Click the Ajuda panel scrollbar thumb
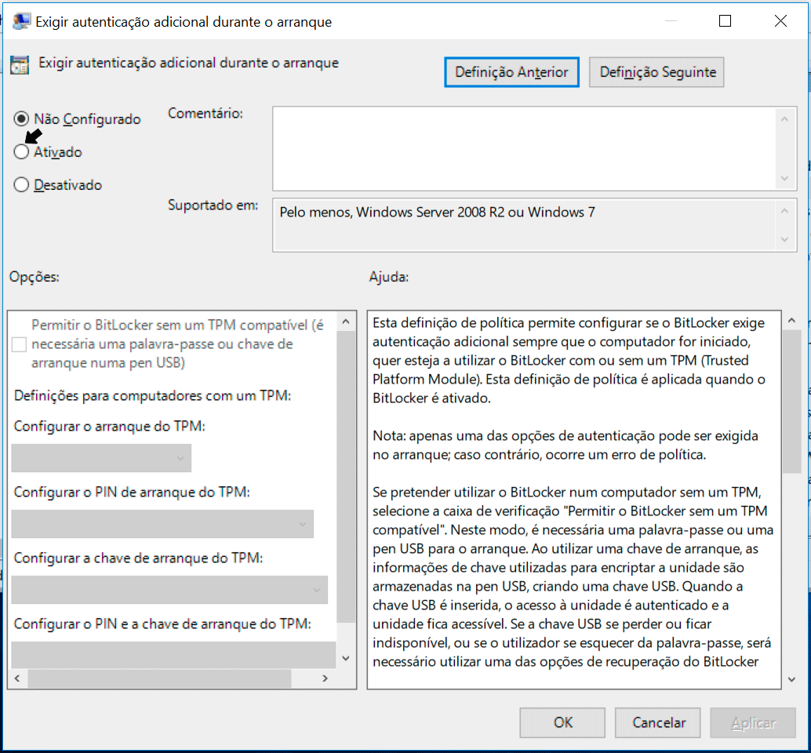 click(x=792, y=402)
